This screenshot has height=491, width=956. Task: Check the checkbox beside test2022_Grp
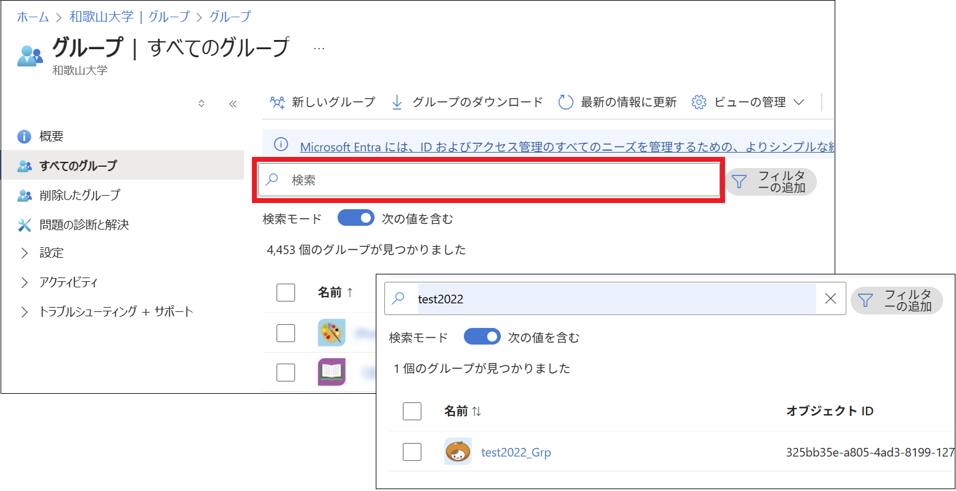pos(412,451)
